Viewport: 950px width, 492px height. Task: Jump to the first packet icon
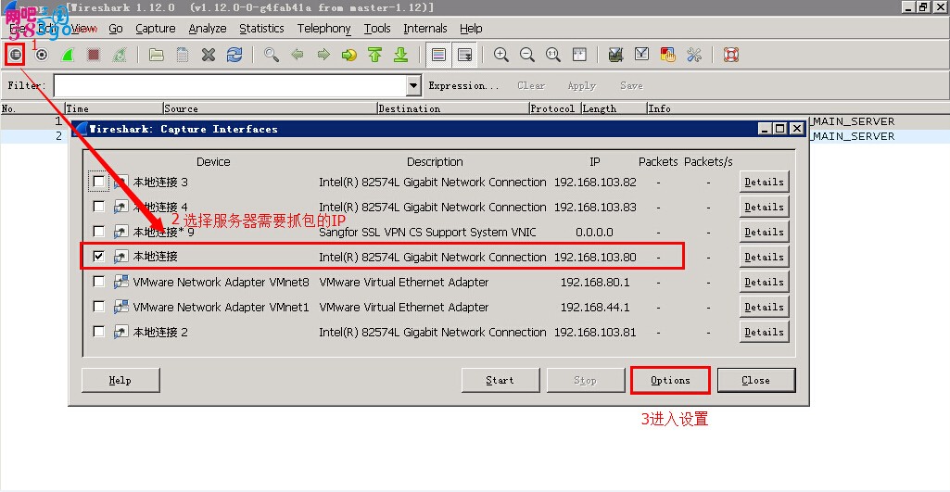click(x=375, y=56)
